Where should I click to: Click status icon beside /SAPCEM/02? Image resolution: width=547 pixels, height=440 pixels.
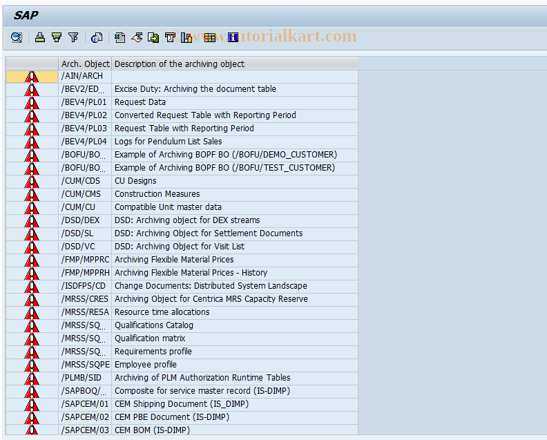coord(32,418)
